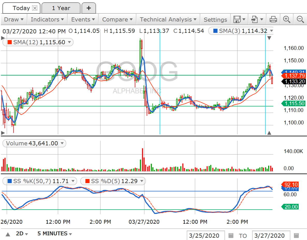Toggle the up triangle at chart bottom-right
This screenshot has width=307, height=240.
click(269, 133)
